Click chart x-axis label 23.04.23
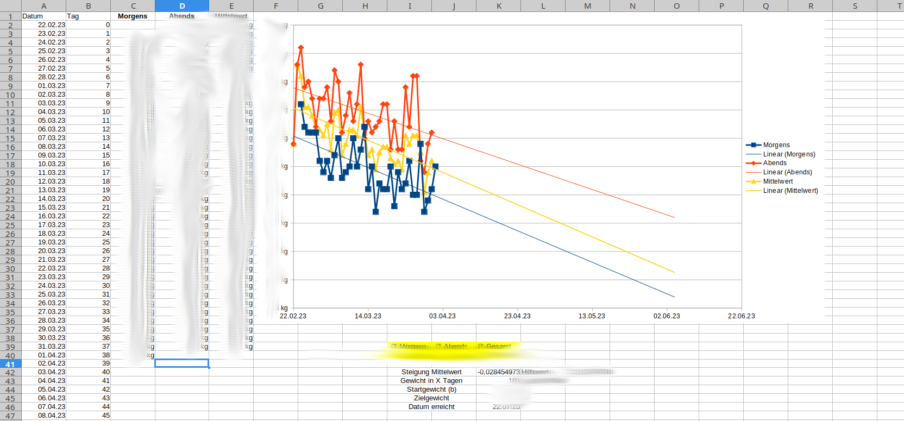This screenshot has height=421, width=904. coord(517,316)
